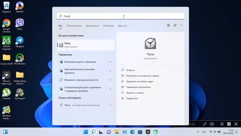Open Hidden Deep v0.94.32 folder
This screenshot has width=241, height=136.
(20, 78)
